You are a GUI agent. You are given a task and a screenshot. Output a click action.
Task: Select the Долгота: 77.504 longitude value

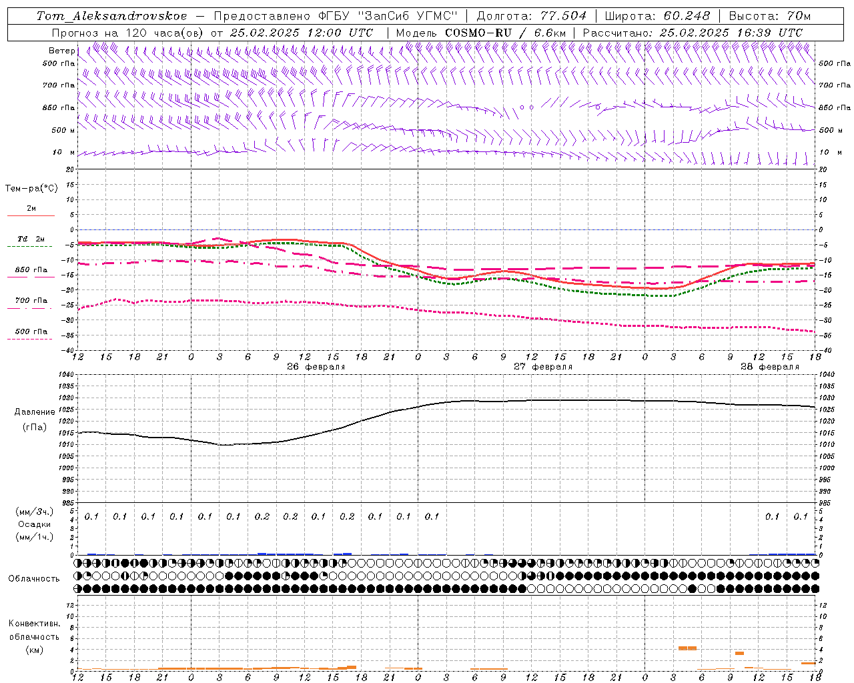point(532,16)
